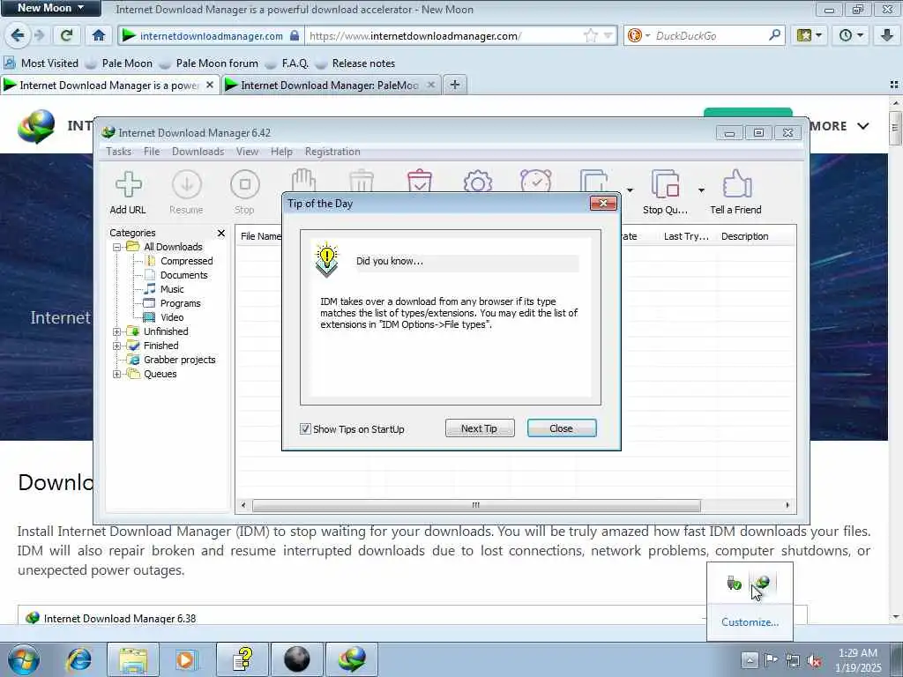The height and width of the screenshot is (677, 903).
Task: Expand the Queues category node
Action: (117, 374)
